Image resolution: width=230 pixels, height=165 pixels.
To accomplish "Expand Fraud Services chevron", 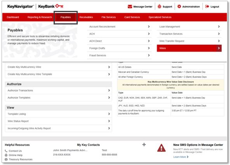I will (149, 55).
